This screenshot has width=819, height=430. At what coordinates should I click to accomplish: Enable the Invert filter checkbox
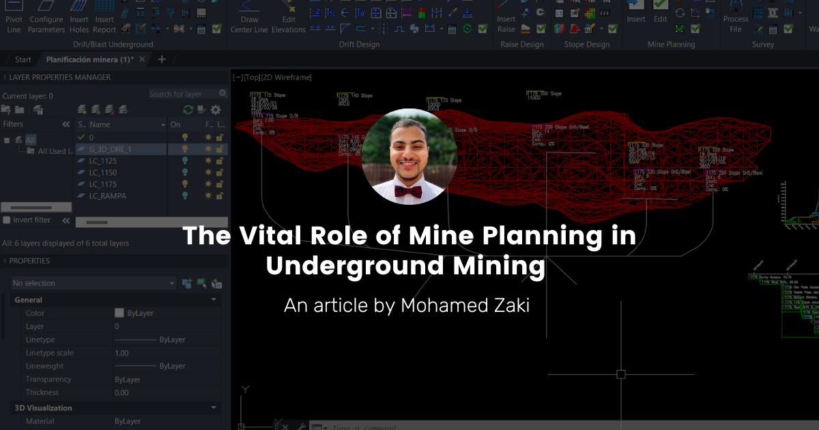point(7,220)
